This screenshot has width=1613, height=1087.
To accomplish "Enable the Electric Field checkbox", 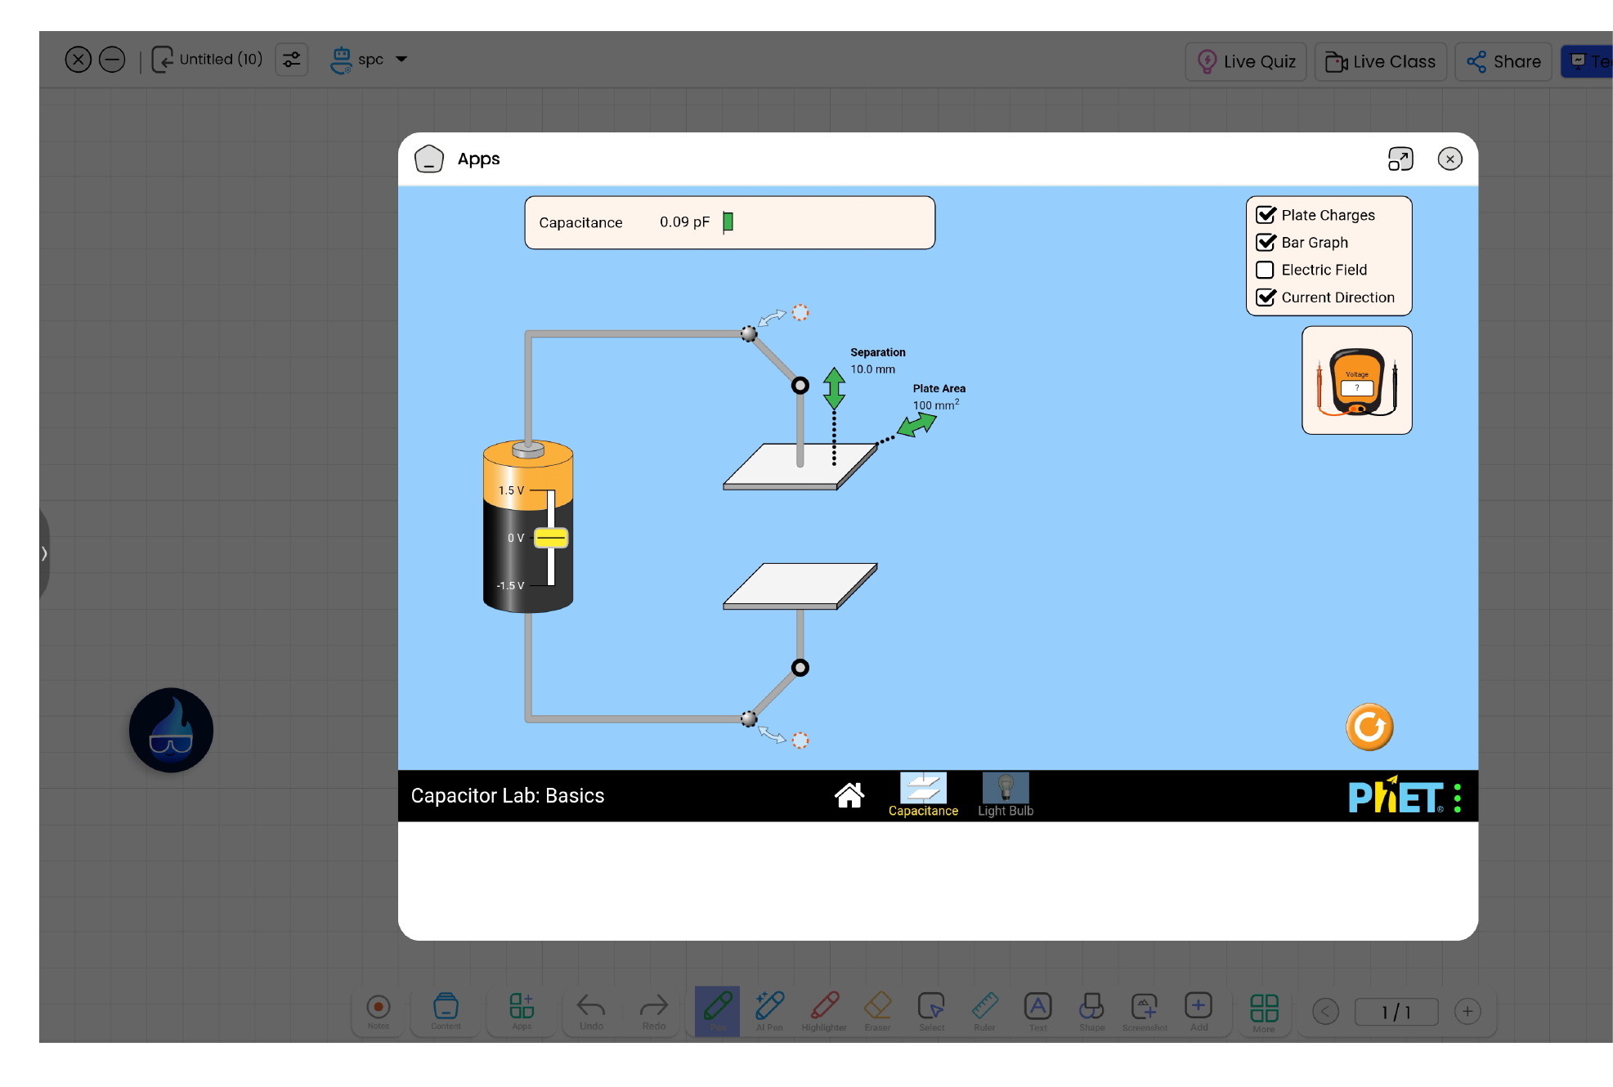I will coord(1265,270).
